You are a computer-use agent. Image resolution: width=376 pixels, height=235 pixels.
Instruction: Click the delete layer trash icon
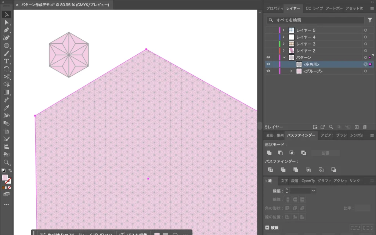365,127
